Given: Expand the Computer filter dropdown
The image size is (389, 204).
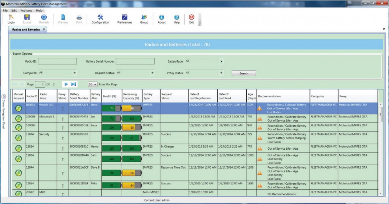Looking at the screenshot, I should (x=75, y=73).
